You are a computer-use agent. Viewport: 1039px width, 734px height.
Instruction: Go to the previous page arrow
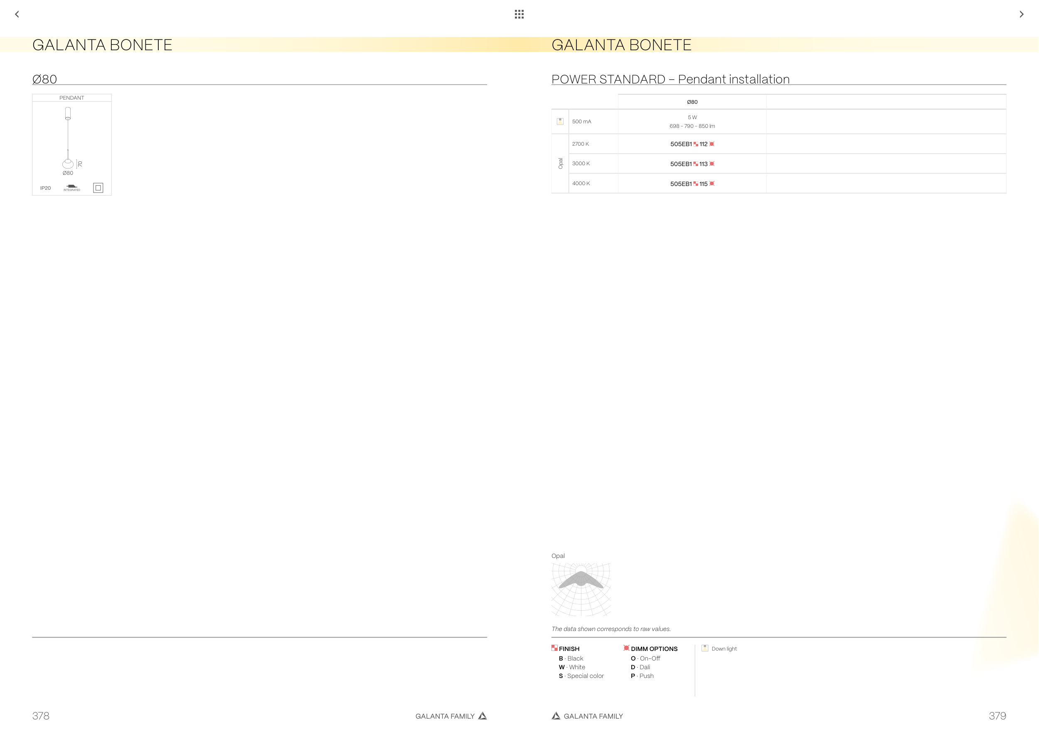[17, 15]
